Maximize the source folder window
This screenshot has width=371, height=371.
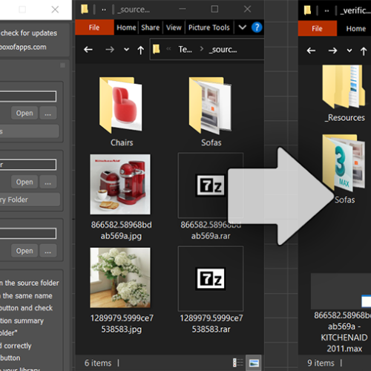[214, 9]
